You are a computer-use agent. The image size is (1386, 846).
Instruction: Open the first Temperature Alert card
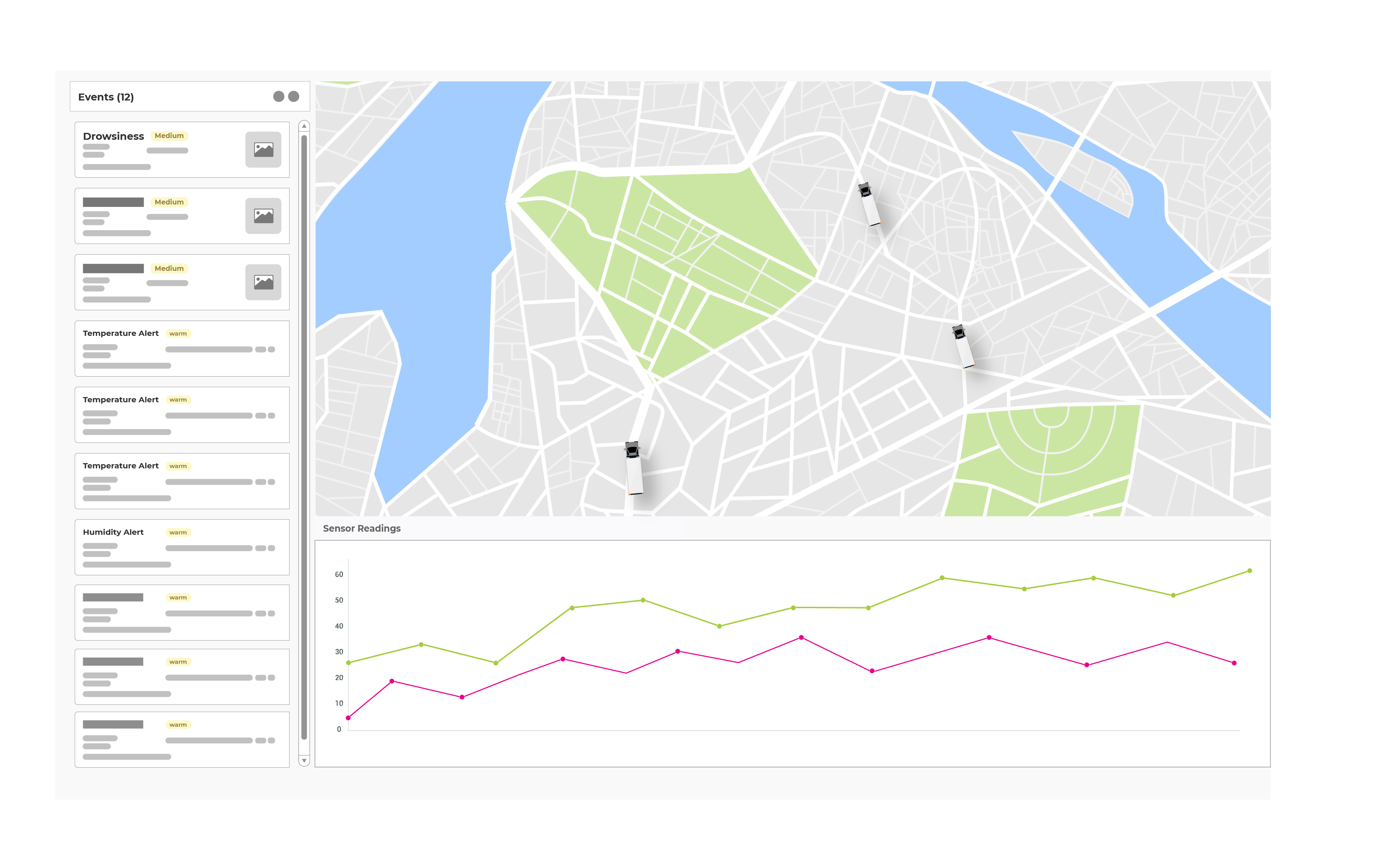(182, 348)
